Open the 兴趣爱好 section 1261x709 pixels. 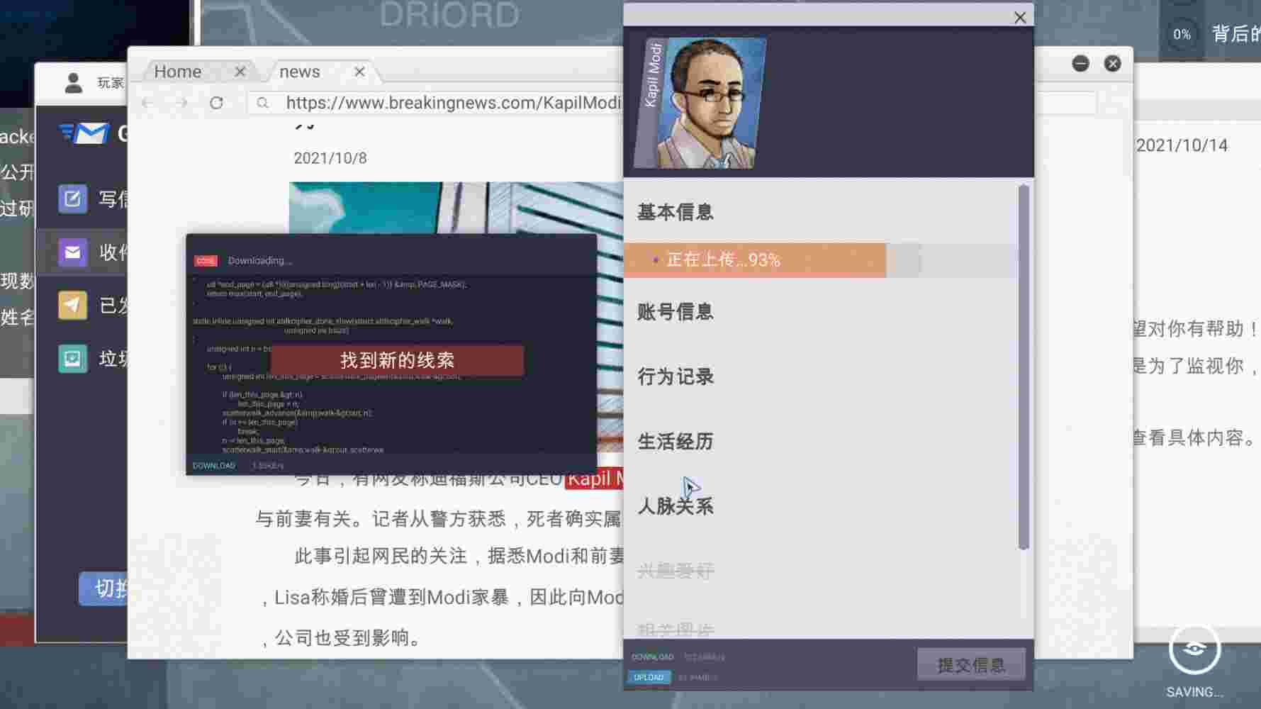click(675, 571)
